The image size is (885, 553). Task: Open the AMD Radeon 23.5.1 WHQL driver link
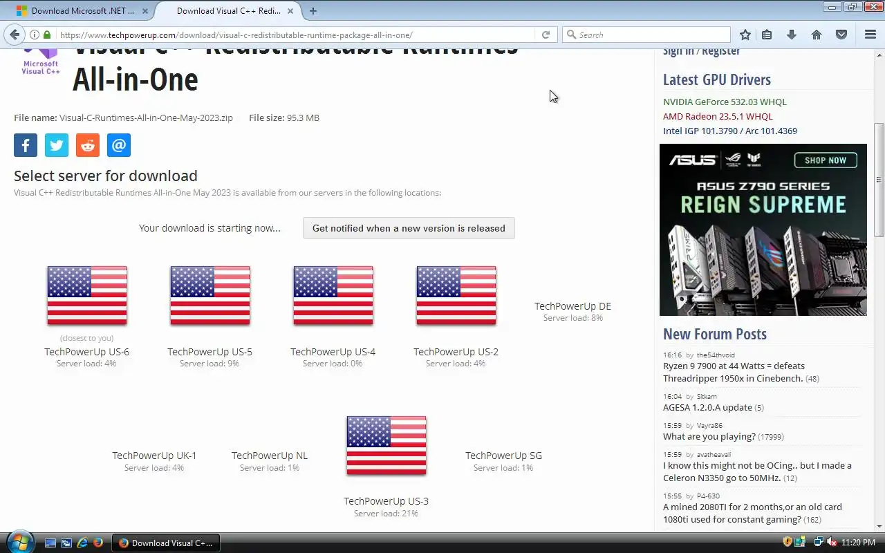coord(718,116)
